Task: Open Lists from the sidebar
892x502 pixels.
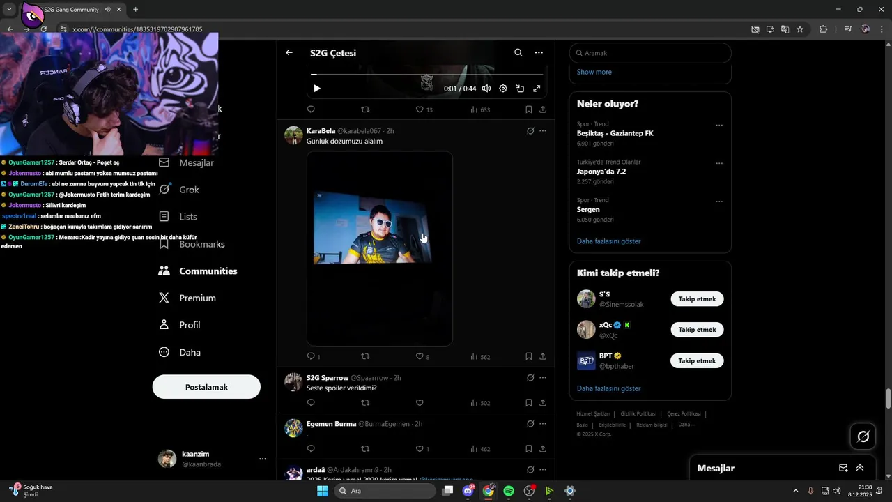Action: coord(178,217)
